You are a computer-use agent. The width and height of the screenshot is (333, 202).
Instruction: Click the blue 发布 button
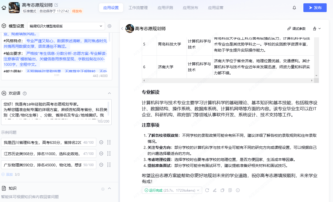click(315, 8)
